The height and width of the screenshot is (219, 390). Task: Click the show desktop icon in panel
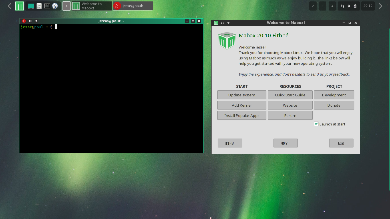click(x=31, y=6)
